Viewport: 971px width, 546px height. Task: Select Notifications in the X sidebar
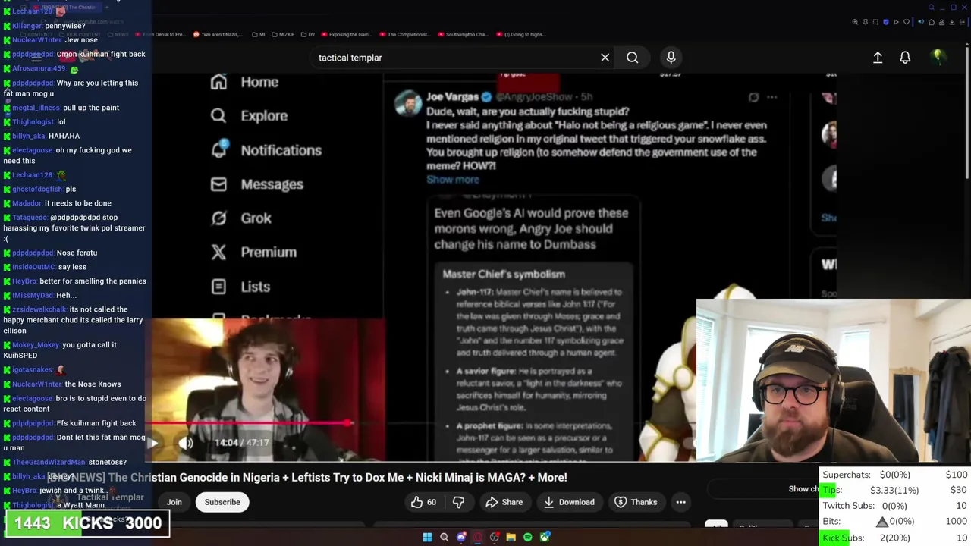click(x=266, y=150)
